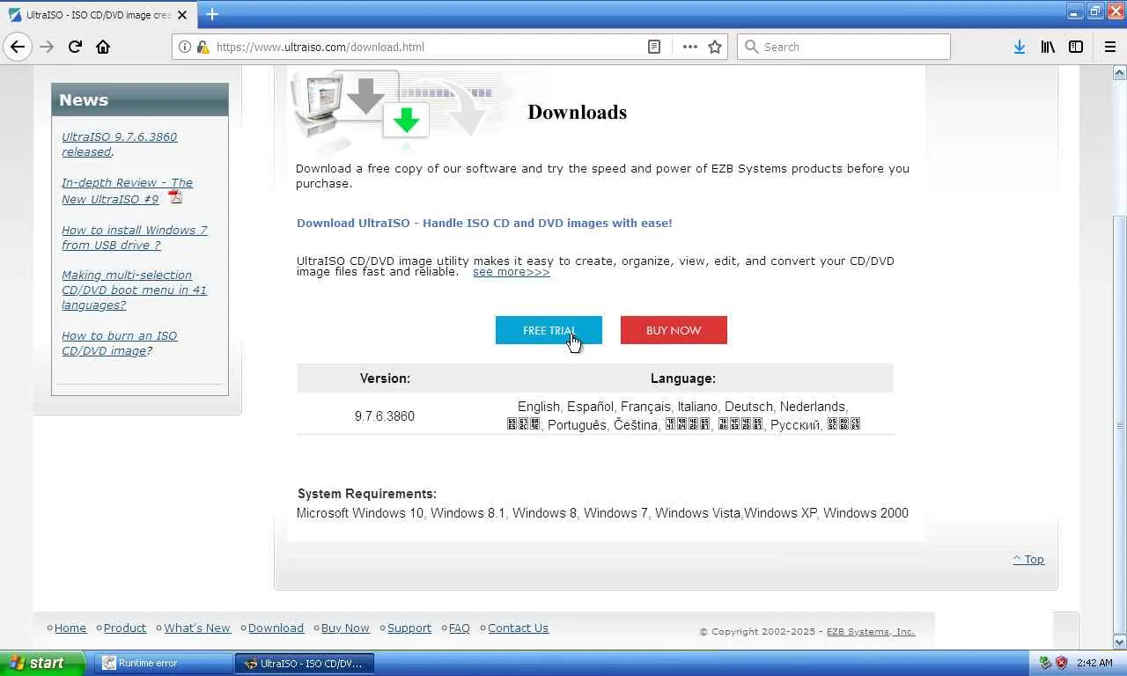Image resolution: width=1127 pixels, height=676 pixels.
Task: Click the scrollbar down arrow
Action: (x=1120, y=643)
